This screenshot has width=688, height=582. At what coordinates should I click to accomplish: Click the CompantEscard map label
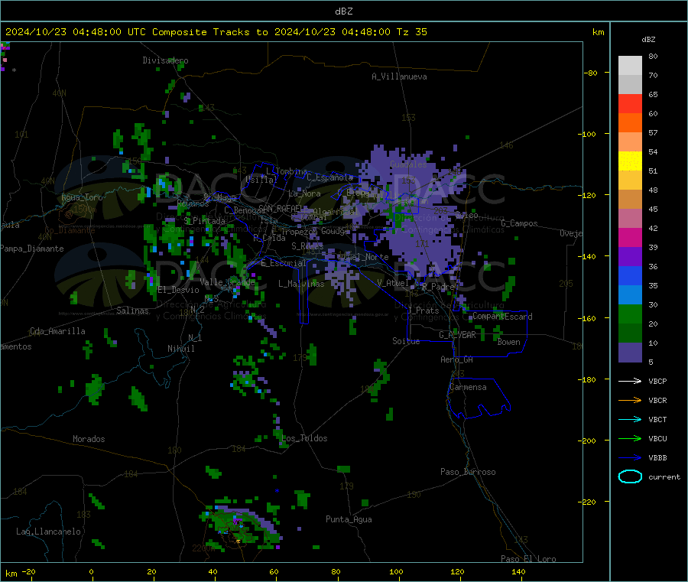[x=502, y=316]
